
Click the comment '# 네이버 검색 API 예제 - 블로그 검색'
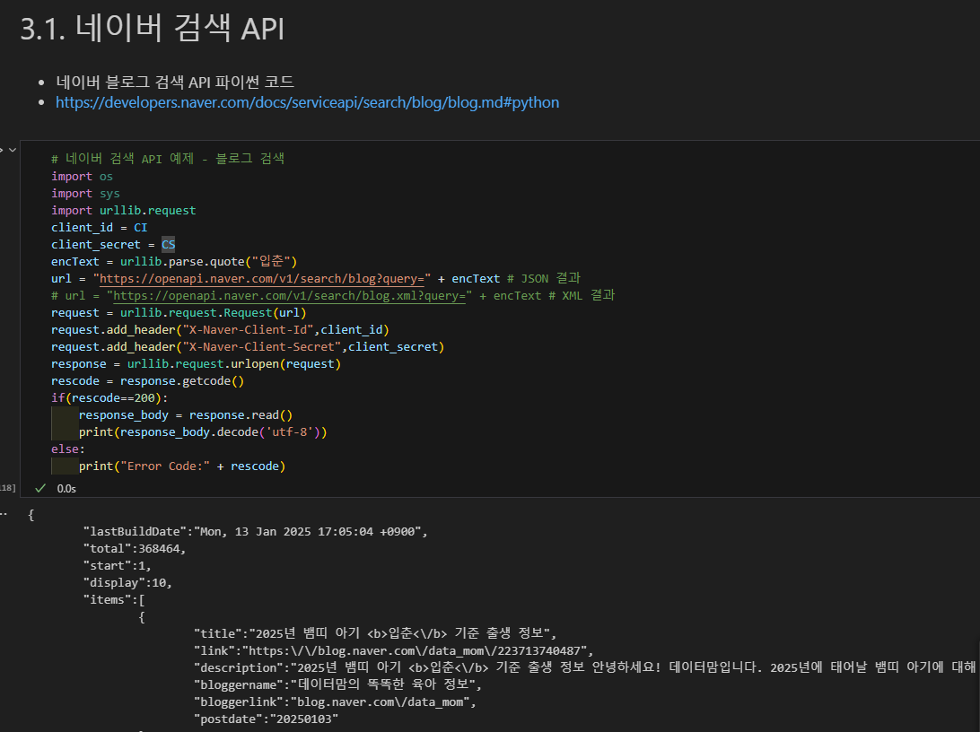tap(168, 159)
